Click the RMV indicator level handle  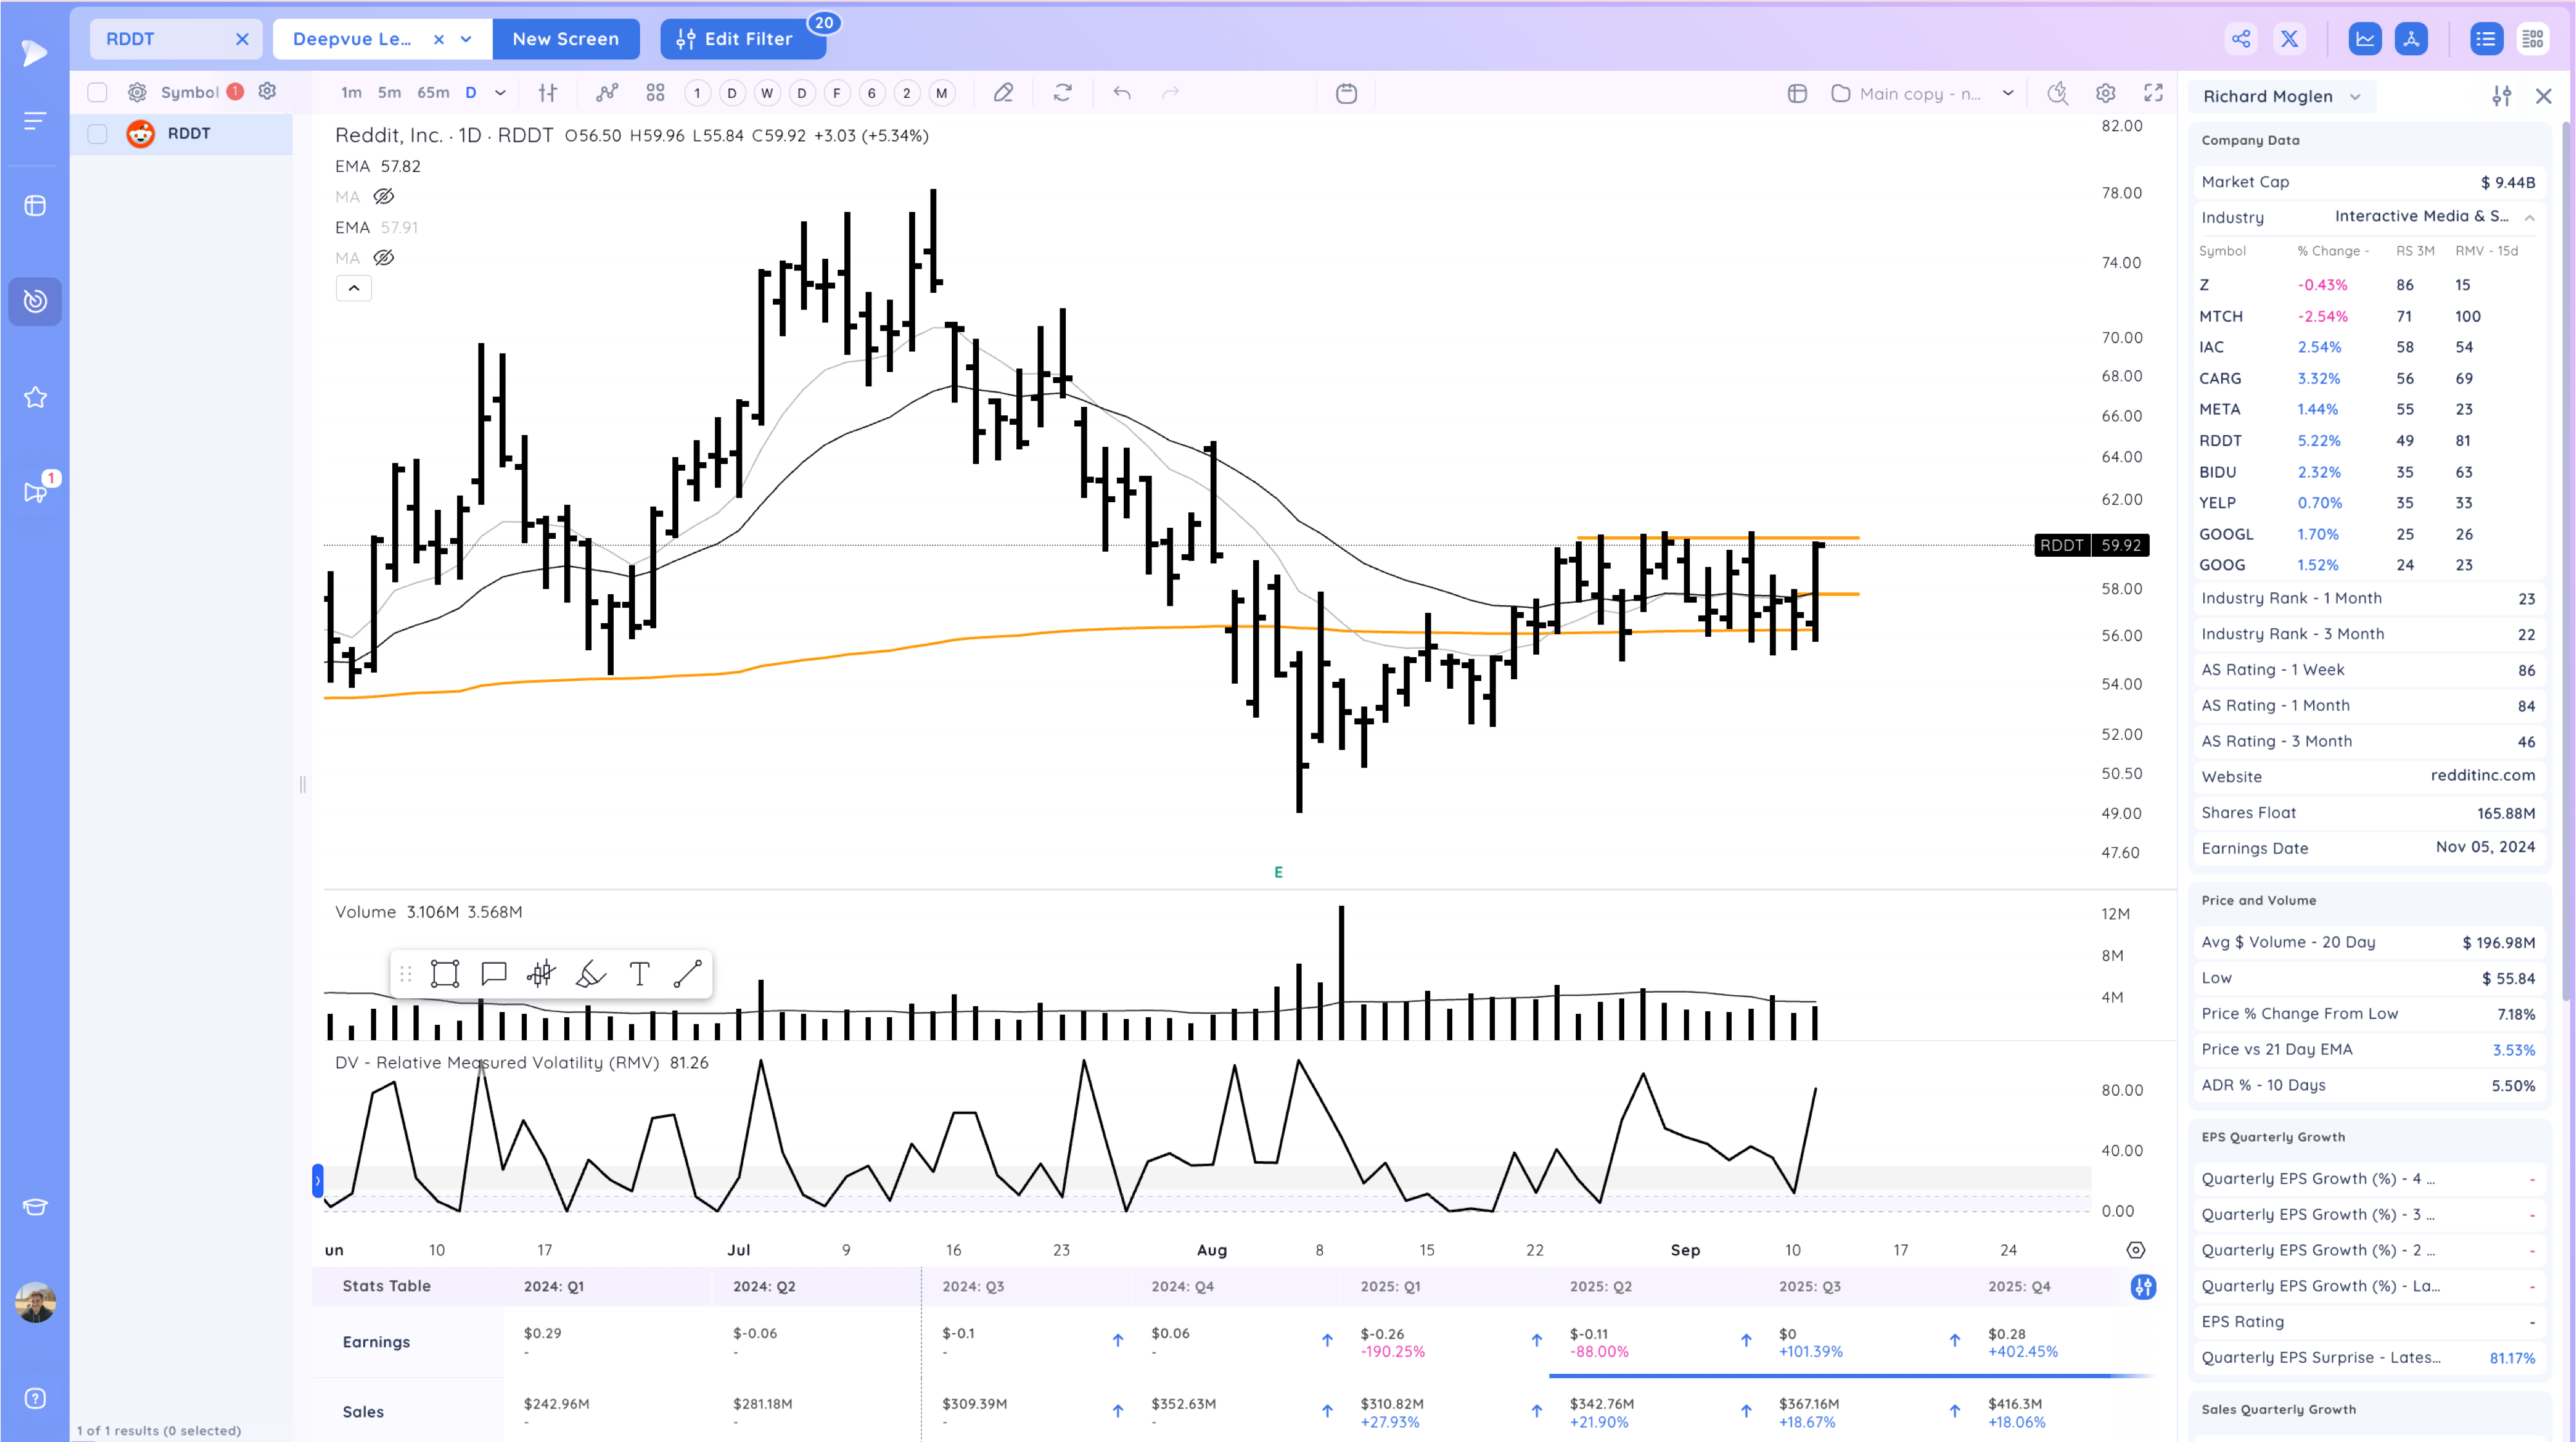(318, 1181)
